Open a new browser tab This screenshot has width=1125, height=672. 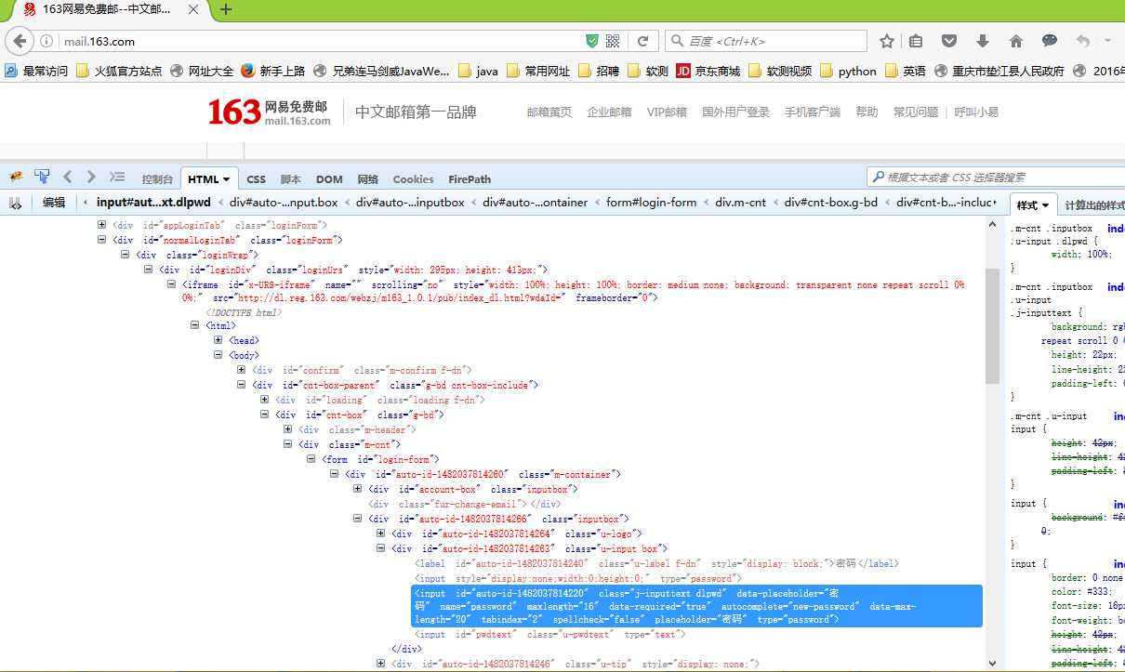(226, 10)
